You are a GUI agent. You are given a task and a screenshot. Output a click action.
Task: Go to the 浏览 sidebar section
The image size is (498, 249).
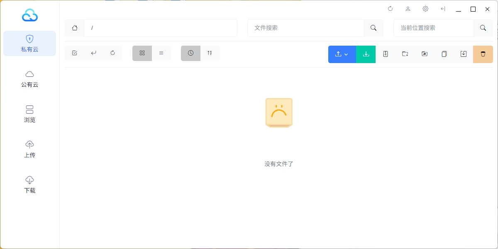click(x=29, y=114)
